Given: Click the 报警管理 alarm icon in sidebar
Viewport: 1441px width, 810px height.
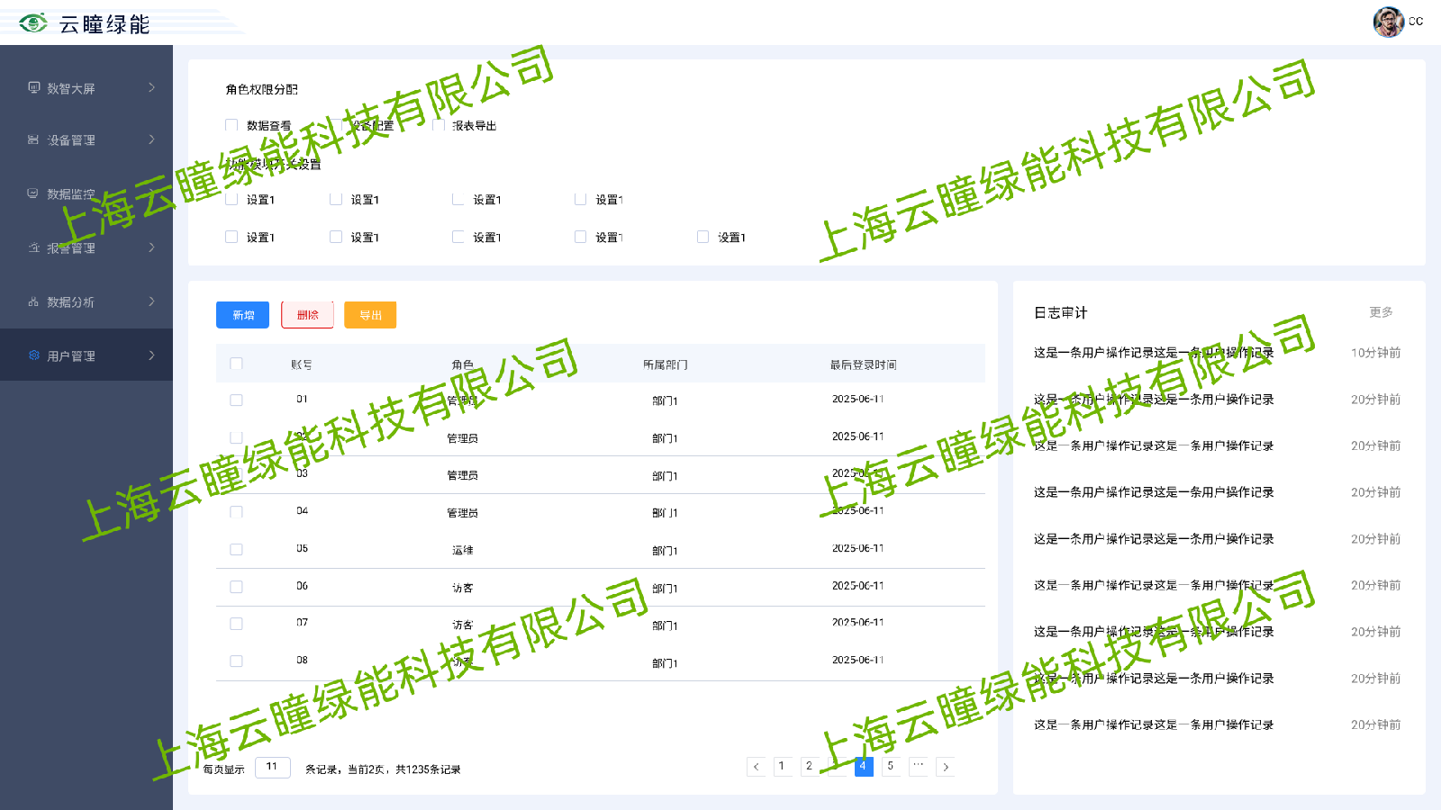Looking at the screenshot, I should tap(33, 247).
